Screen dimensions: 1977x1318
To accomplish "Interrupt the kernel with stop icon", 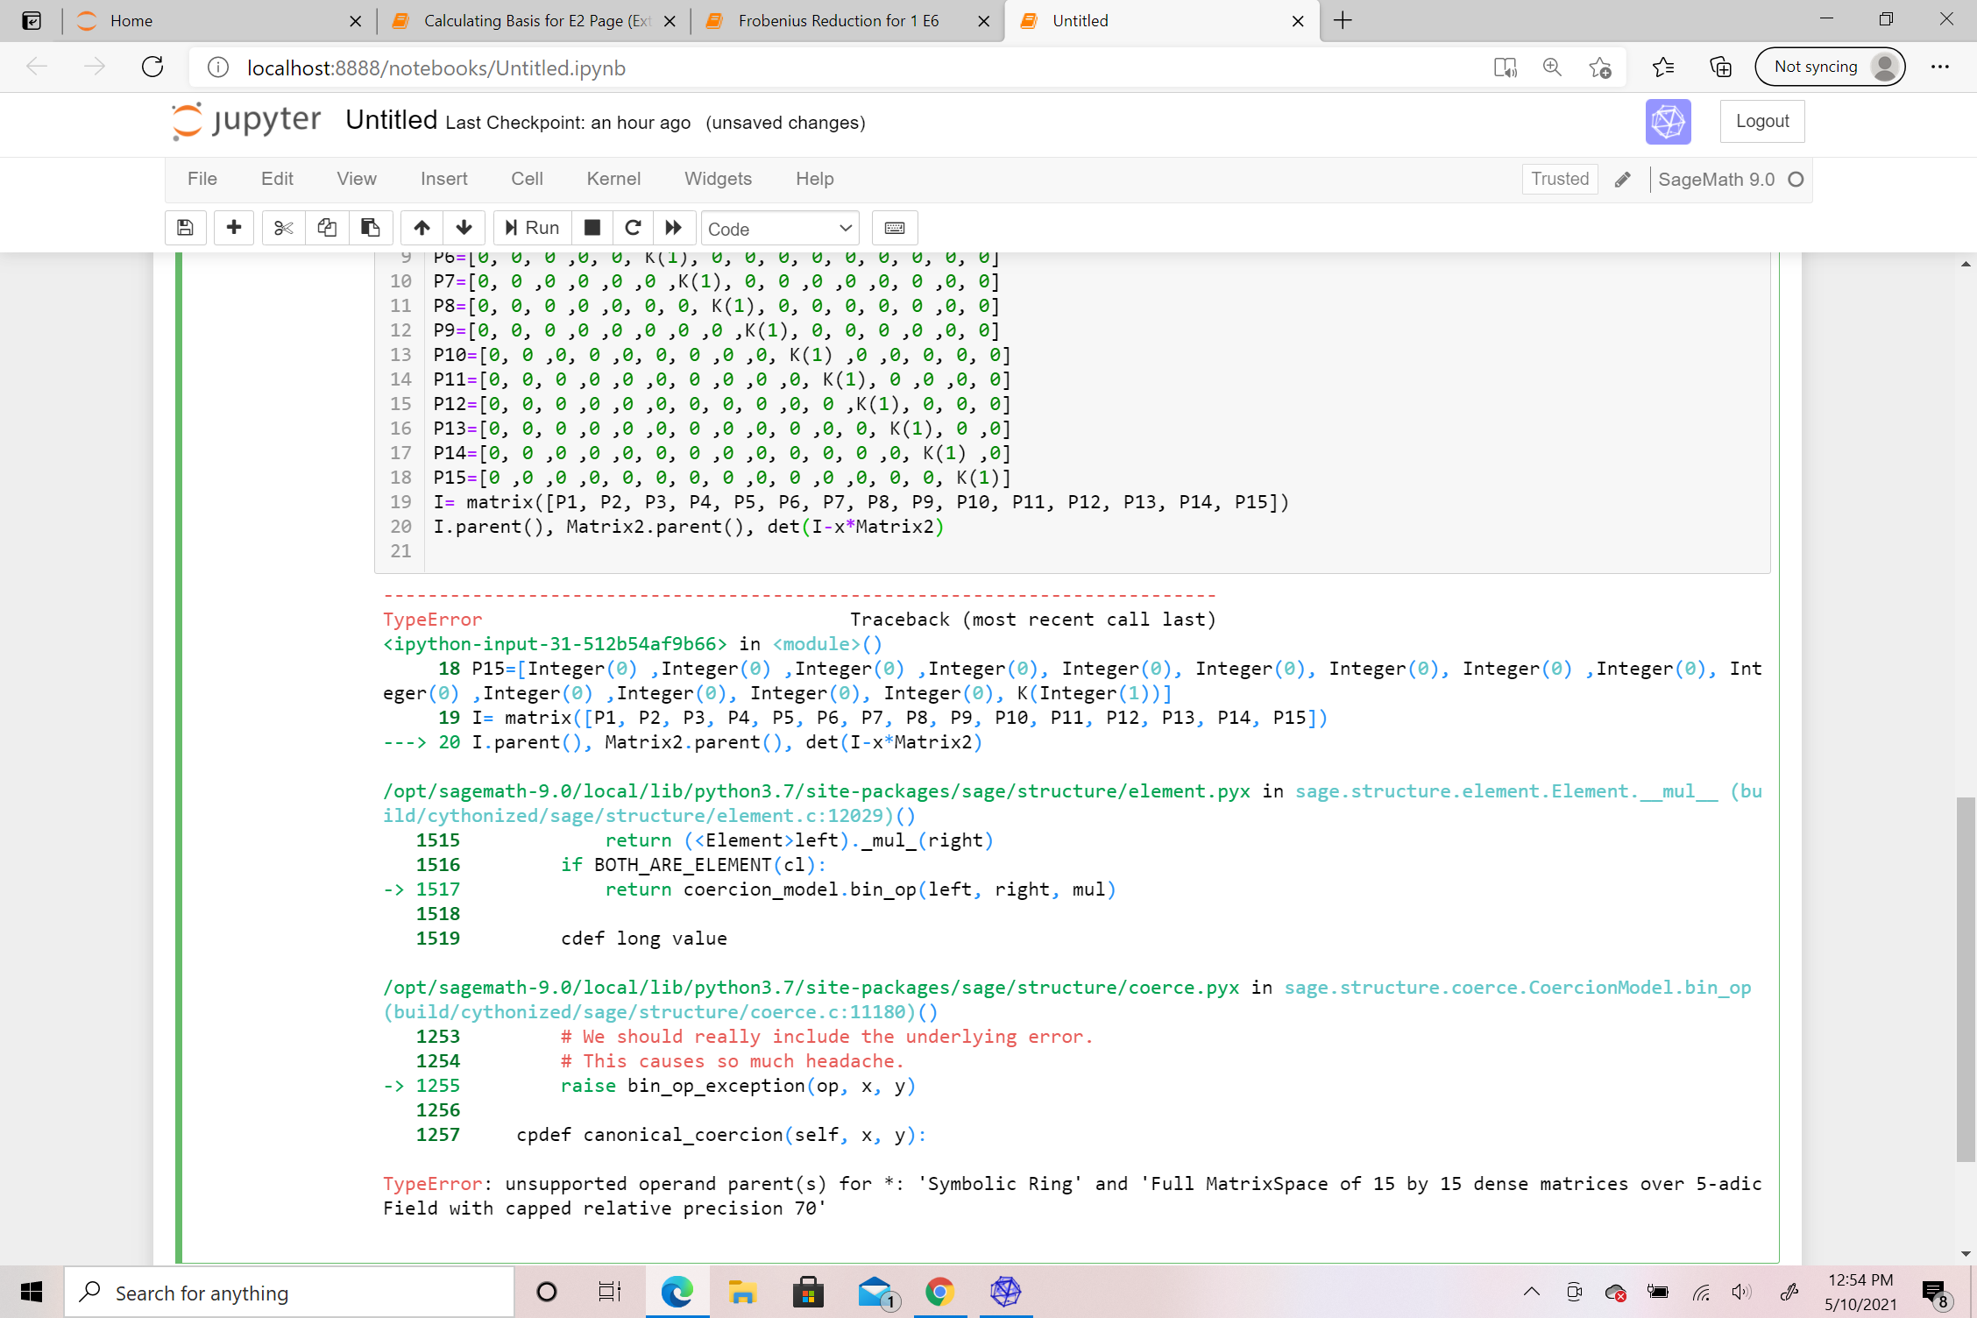I will (x=592, y=228).
